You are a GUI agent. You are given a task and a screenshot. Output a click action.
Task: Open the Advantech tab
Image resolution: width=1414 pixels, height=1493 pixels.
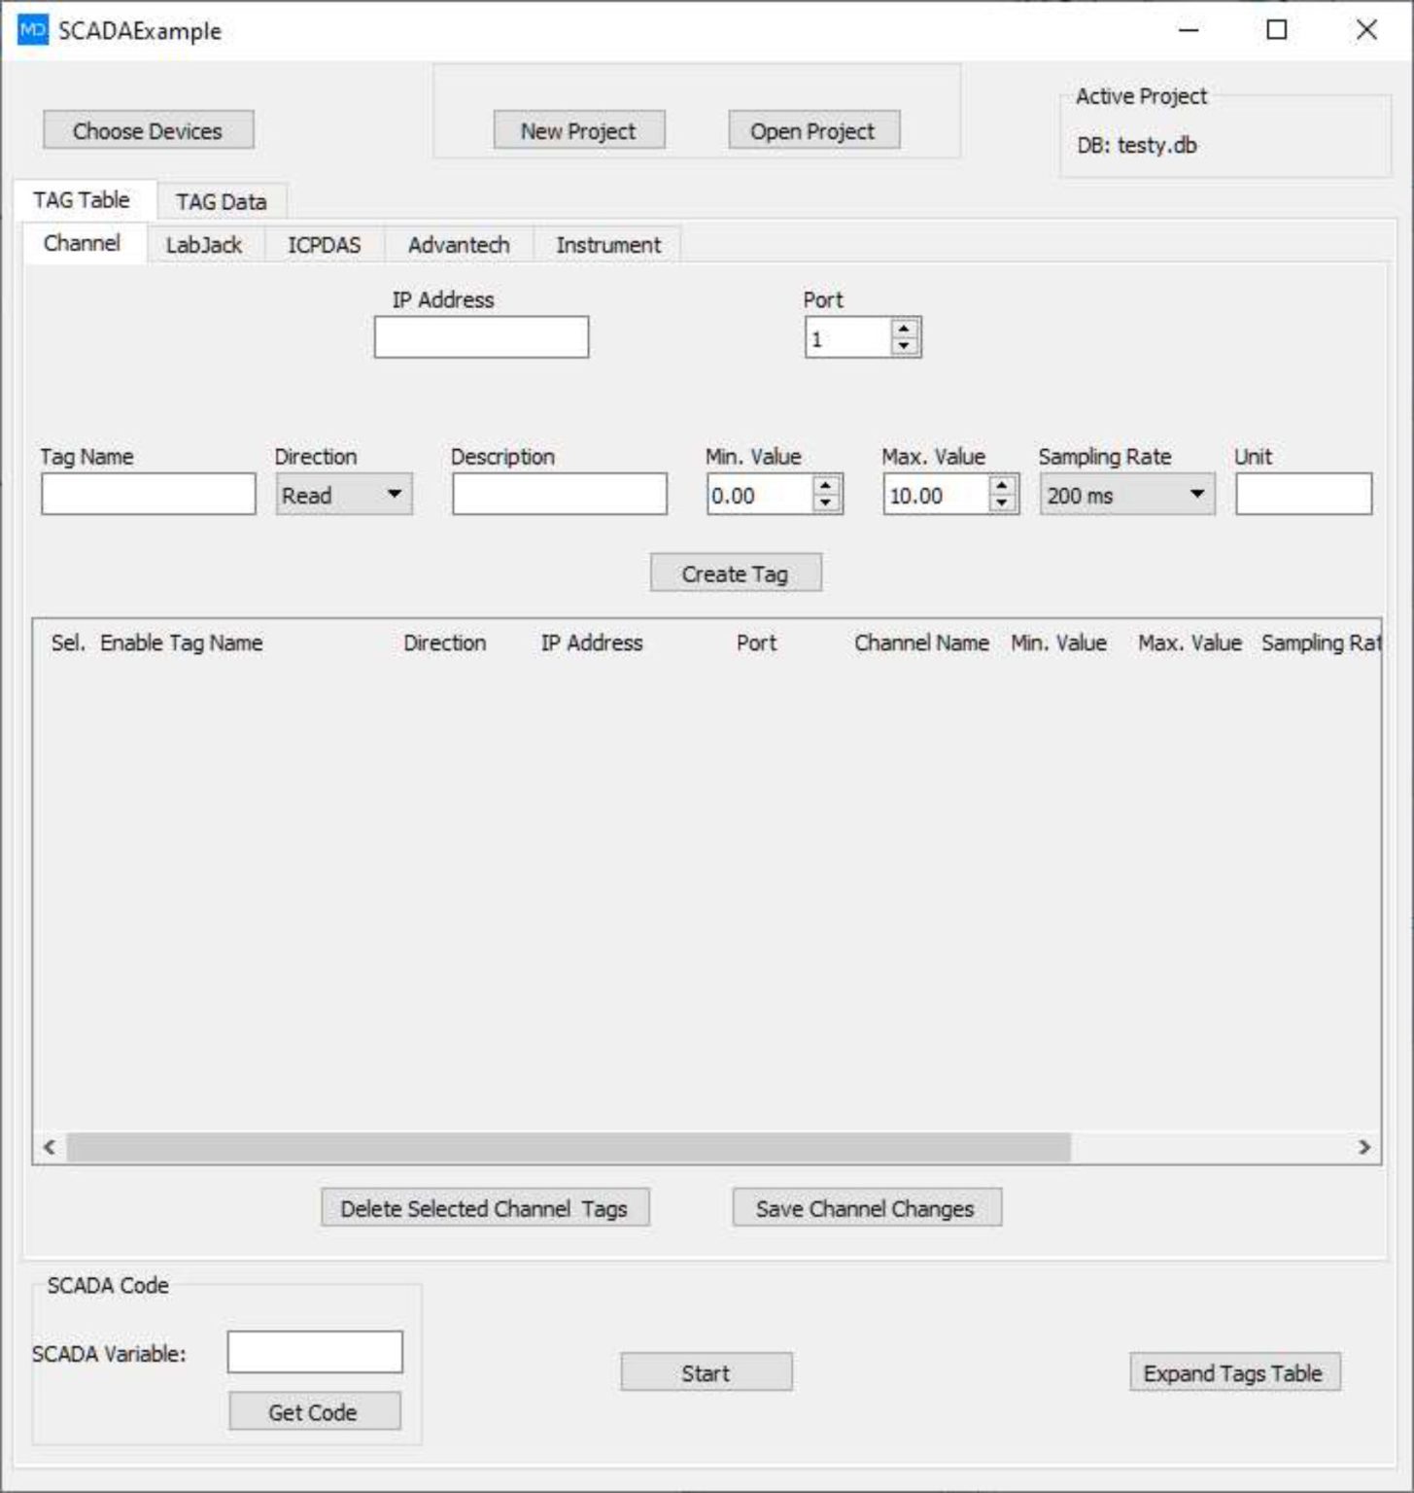click(x=458, y=245)
